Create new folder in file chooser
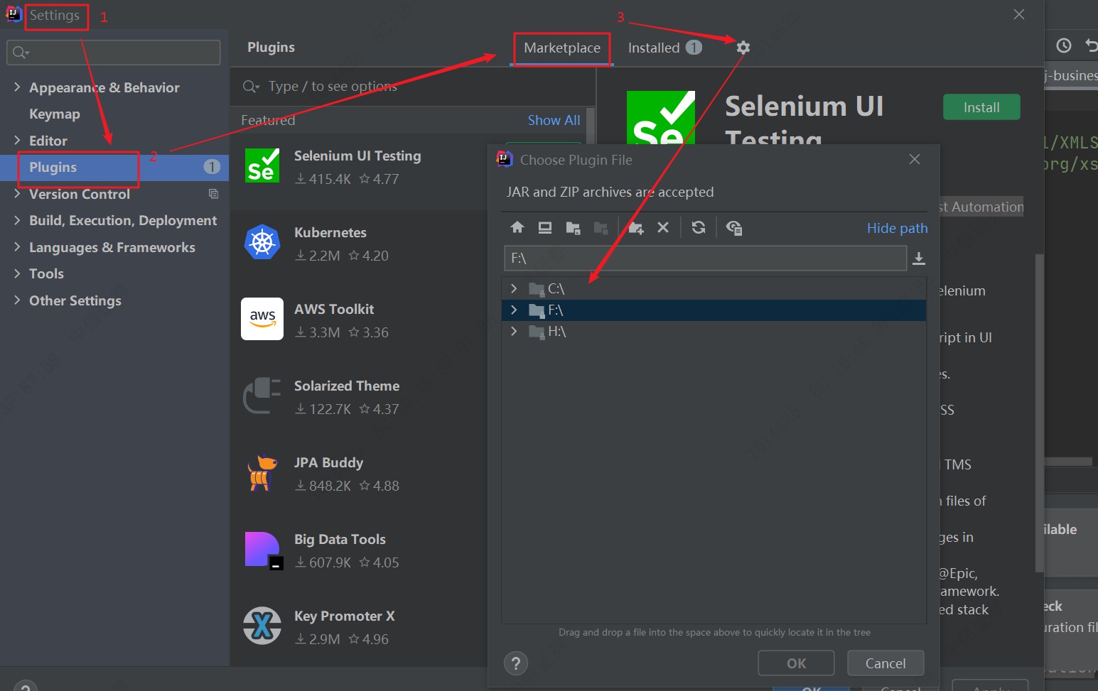Image resolution: width=1098 pixels, height=691 pixels. click(635, 227)
